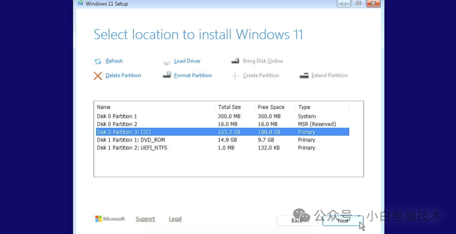Click the Extend Partition label
The image size is (456, 234).
[329, 75]
